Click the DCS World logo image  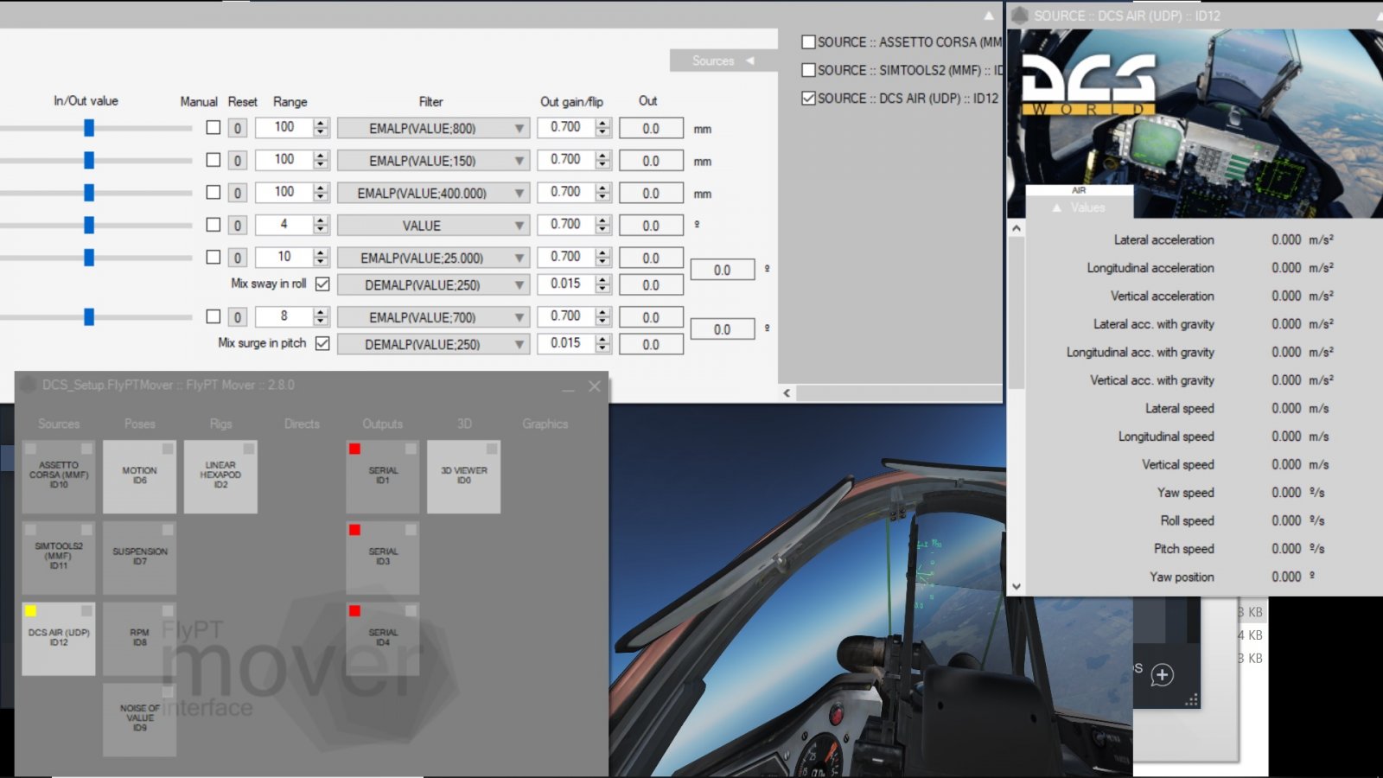click(1089, 83)
